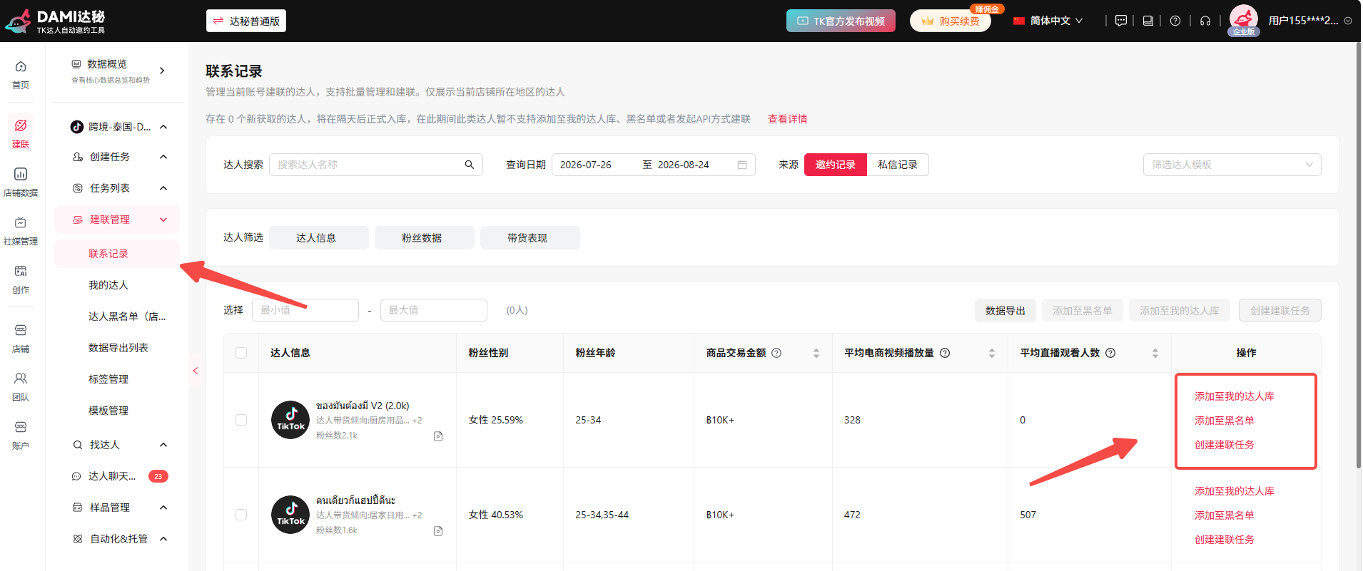Open the 筛选达人模板 dropdown

pos(1232,165)
